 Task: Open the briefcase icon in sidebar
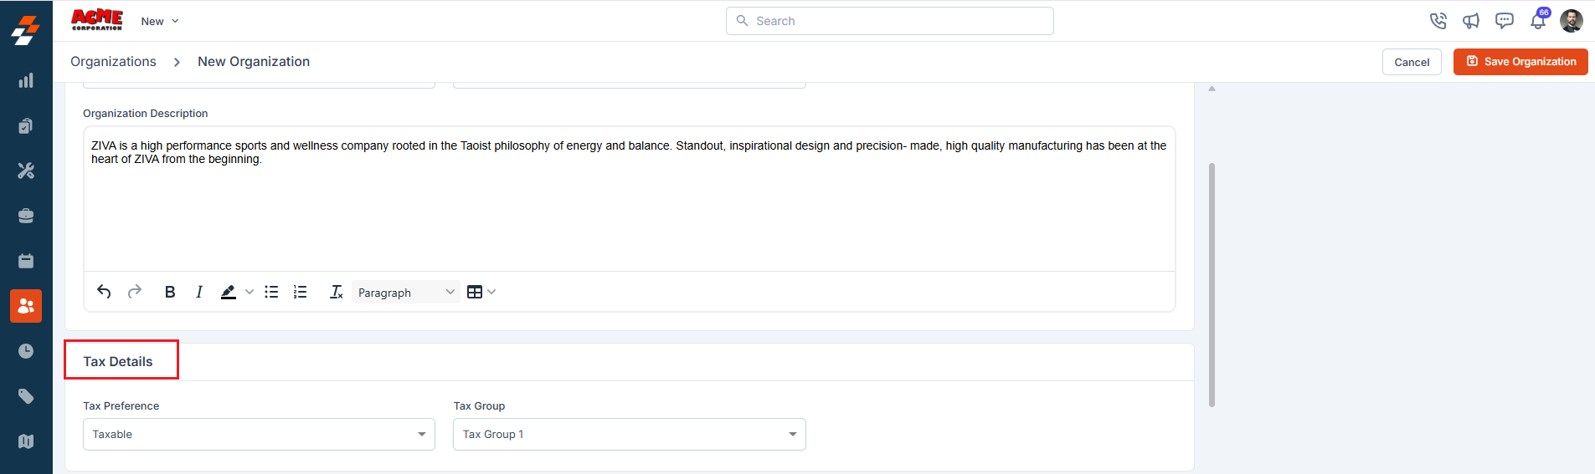26,216
